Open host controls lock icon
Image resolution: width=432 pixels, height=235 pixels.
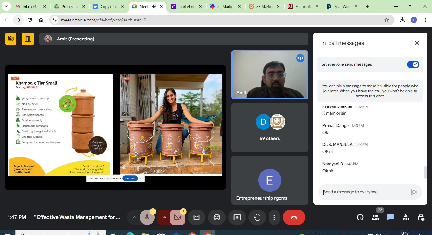421,217
